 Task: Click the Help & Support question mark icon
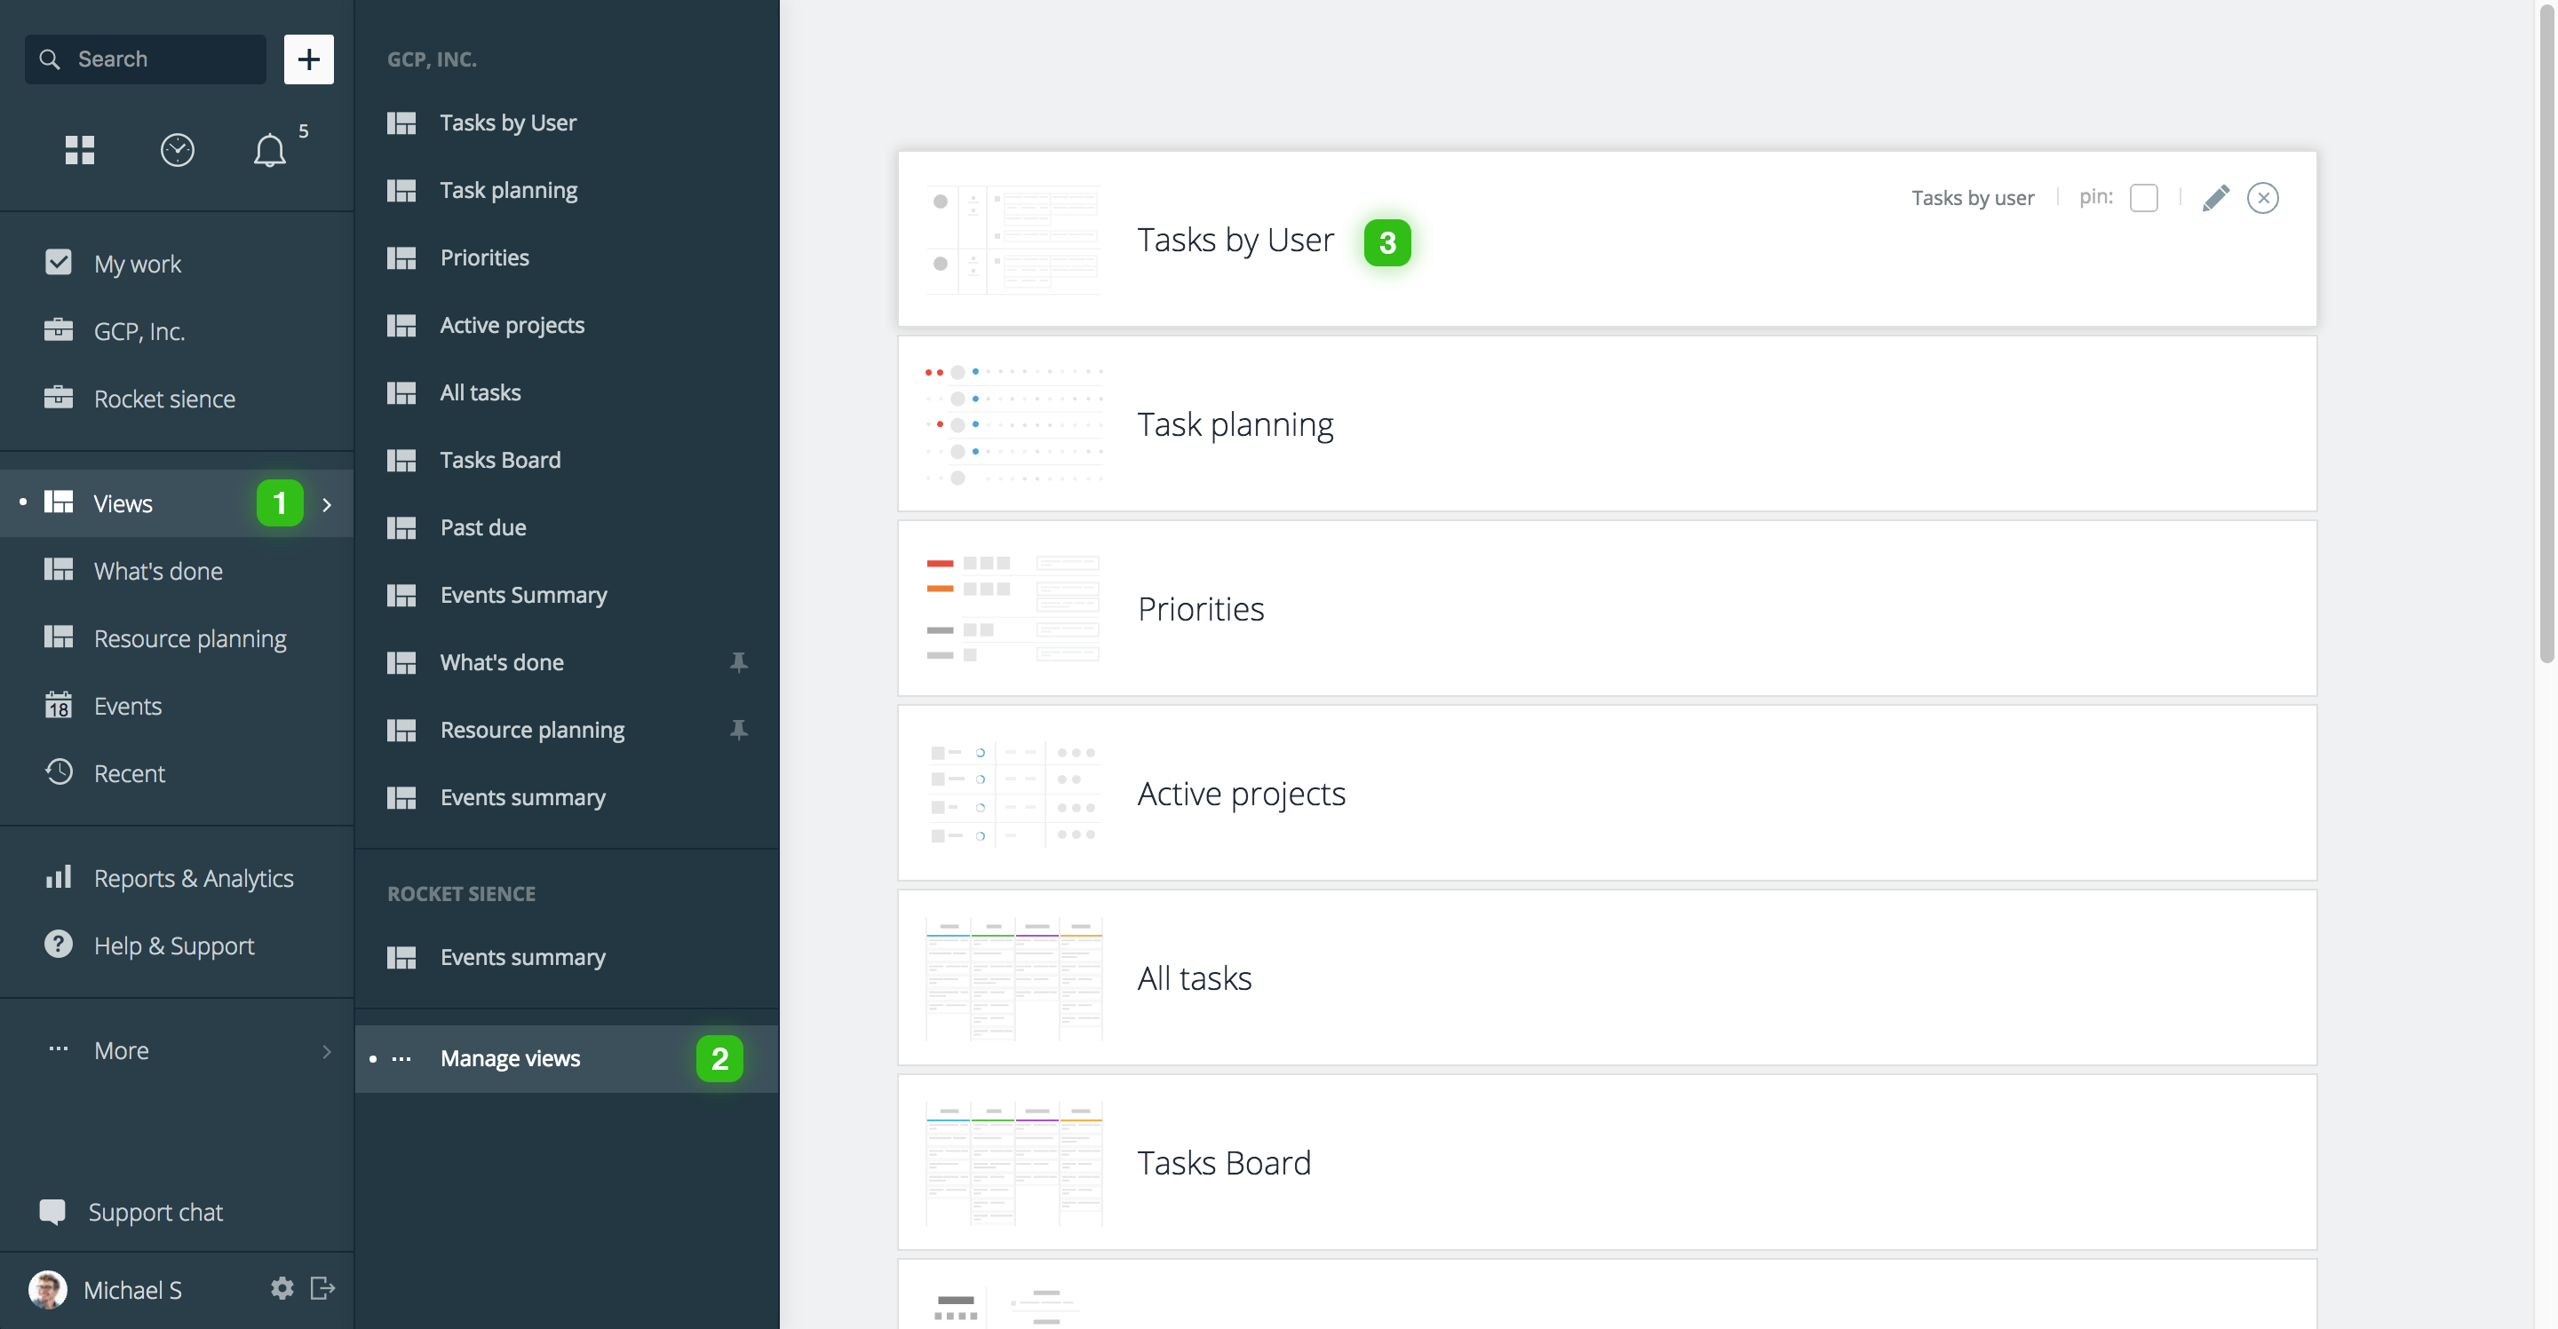59,944
